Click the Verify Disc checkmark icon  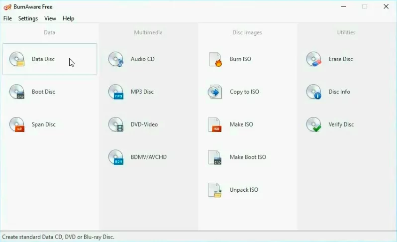point(314,124)
